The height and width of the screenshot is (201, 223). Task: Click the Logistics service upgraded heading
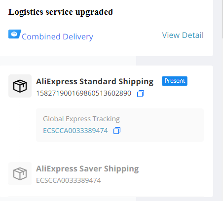(61, 12)
